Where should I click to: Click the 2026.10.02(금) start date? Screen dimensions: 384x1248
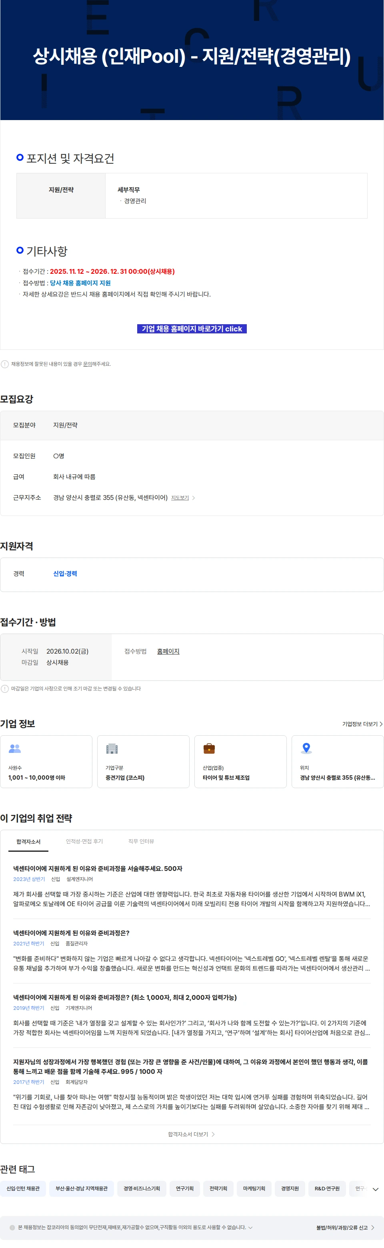[67, 651]
